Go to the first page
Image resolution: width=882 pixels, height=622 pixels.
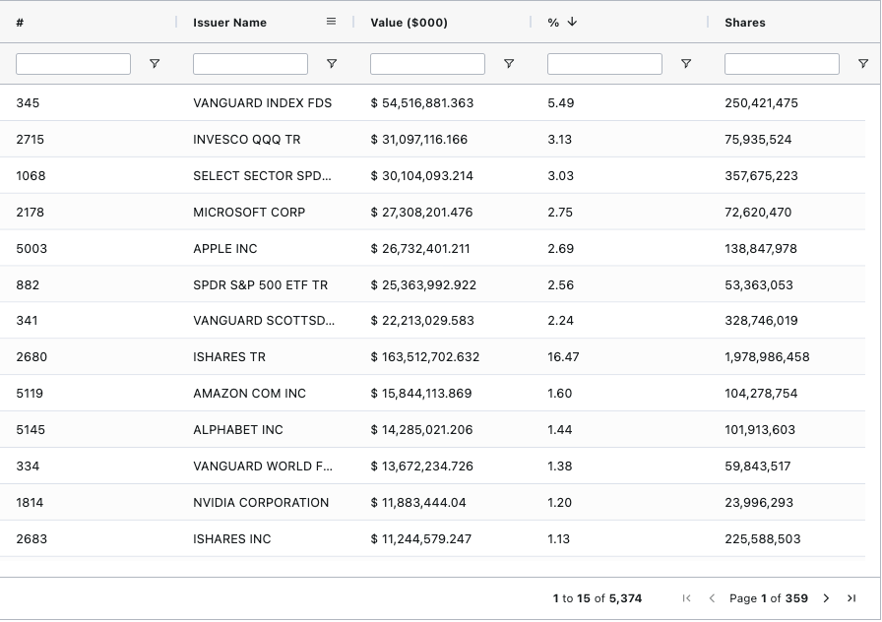[x=686, y=598]
